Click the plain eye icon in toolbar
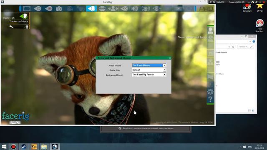The height and width of the screenshot is (150, 267). 124,8
